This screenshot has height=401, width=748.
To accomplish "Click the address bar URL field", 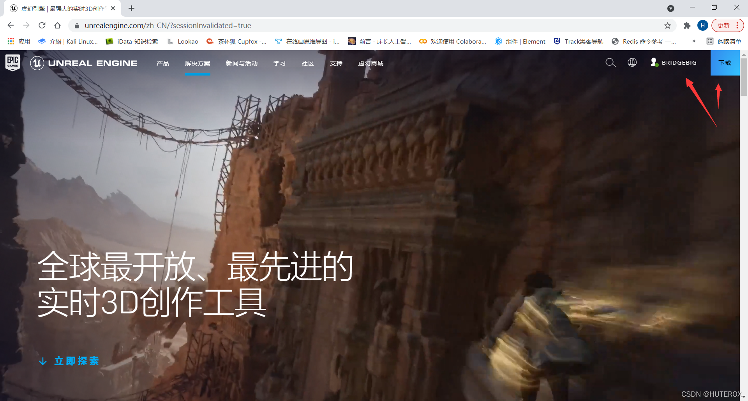I will click(x=168, y=25).
